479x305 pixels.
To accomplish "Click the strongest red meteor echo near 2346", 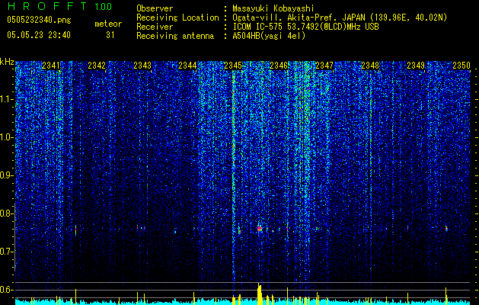I will coord(260,228).
